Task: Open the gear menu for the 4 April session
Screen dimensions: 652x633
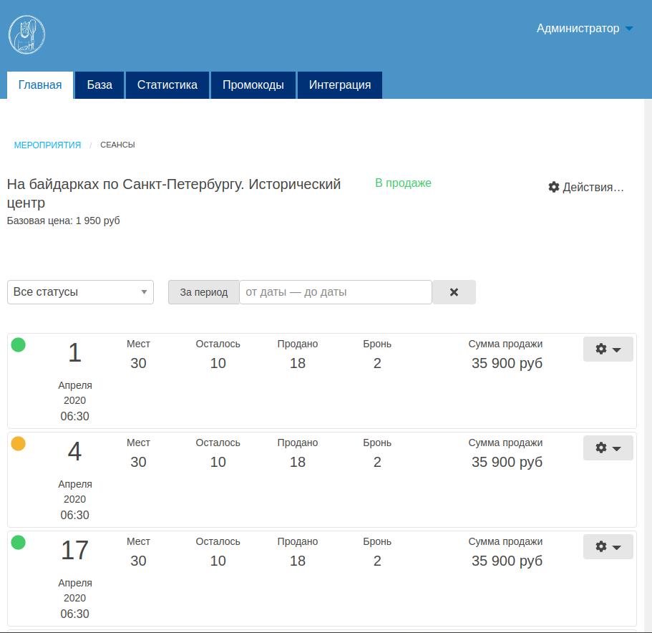Action: click(x=608, y=448)
